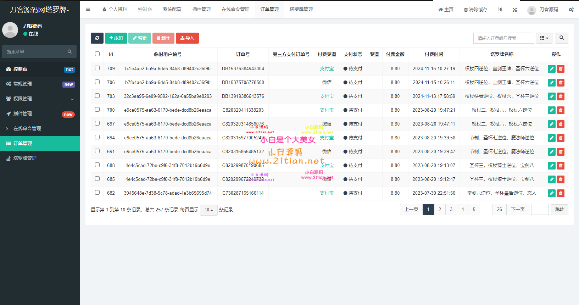This screenshot has height=305, width=579.
Task: Check the checkbox for order 694
Action: click(97, 137)
